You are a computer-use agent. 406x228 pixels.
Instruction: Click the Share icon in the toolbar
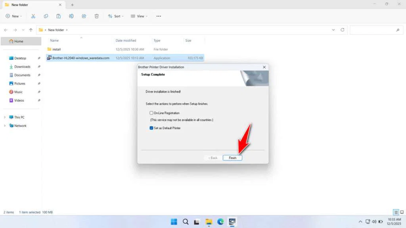pos(84,16)
